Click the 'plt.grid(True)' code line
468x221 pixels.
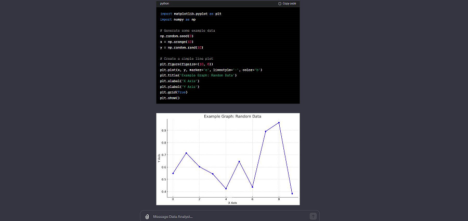tap(173, 92)
